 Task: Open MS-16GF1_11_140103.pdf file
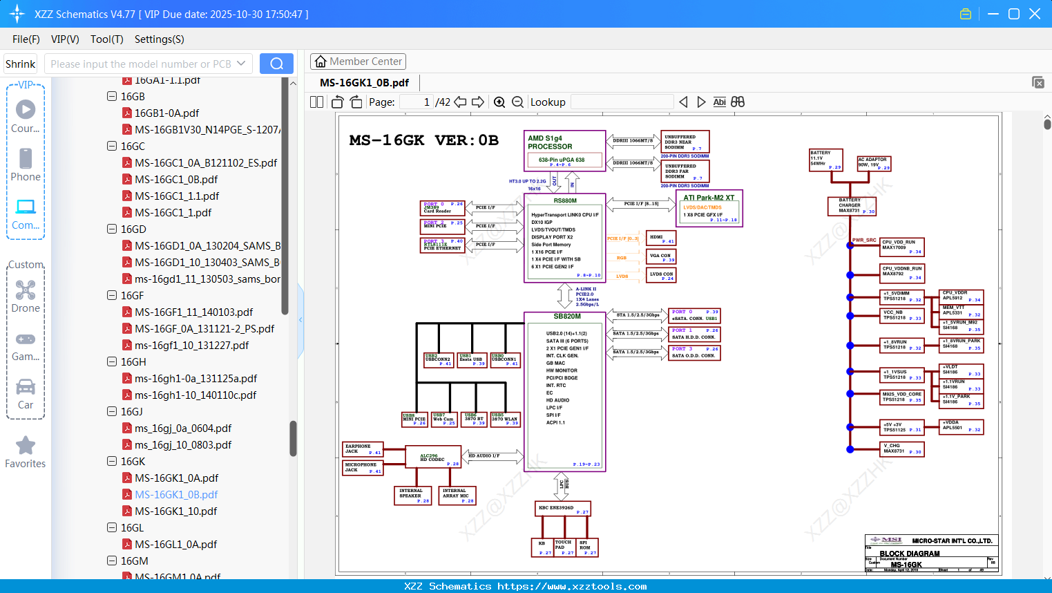(193, 312)
